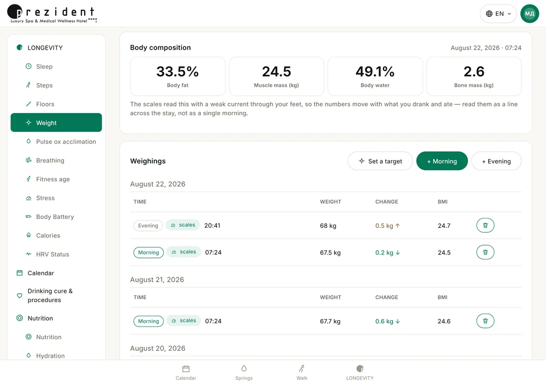This screenshot has height=384, width=546.
Task: Open the Steps sidebar item
Action: tap(56, 85)
